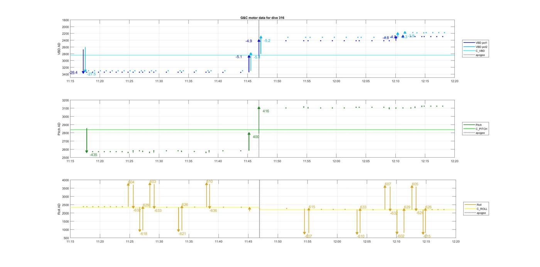The image size is (540, 267).
Task: Click the "VBD AD" y-axis label
Action: 59,48
